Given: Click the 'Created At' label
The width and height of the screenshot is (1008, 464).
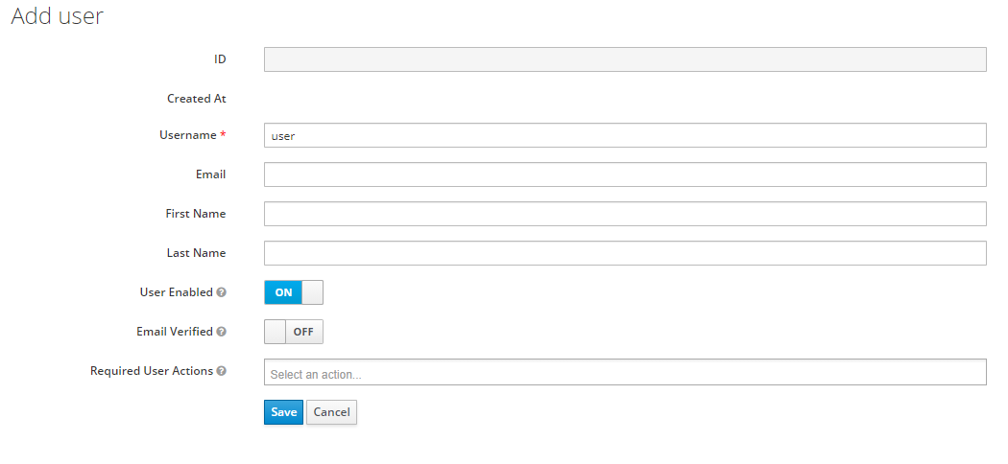Looking at the screenshot, I should click(196, 99).
